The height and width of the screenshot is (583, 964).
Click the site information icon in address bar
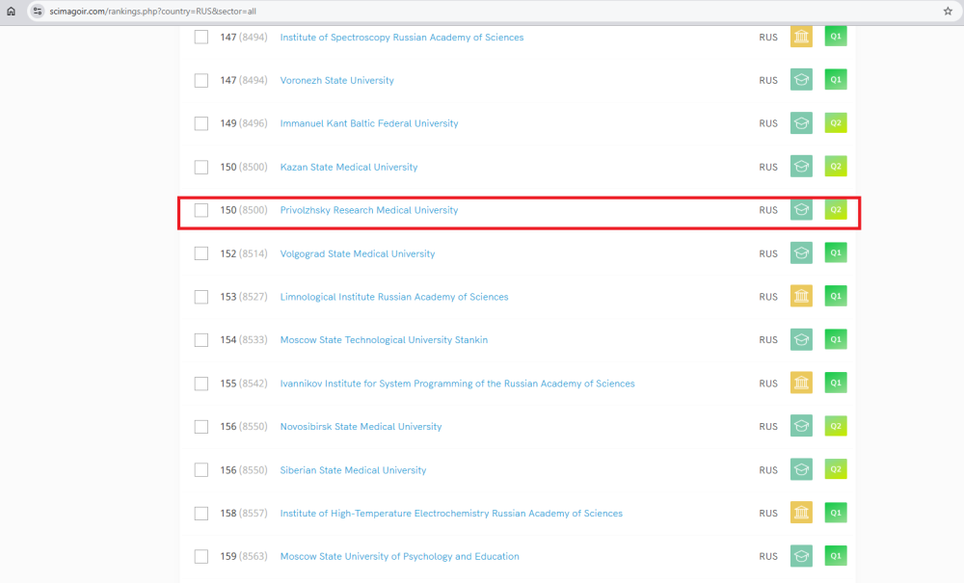point(37,12)
